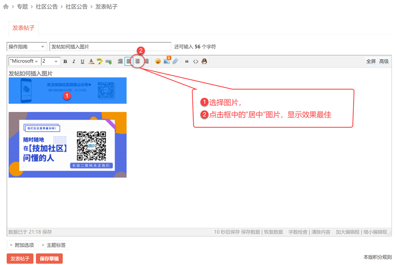The image size is (395, 265).
Task: Open the insert image tool
Action: tap(167, 61)
